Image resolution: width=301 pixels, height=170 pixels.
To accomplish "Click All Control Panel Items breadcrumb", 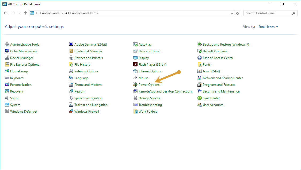I will [x=81, y=13].
